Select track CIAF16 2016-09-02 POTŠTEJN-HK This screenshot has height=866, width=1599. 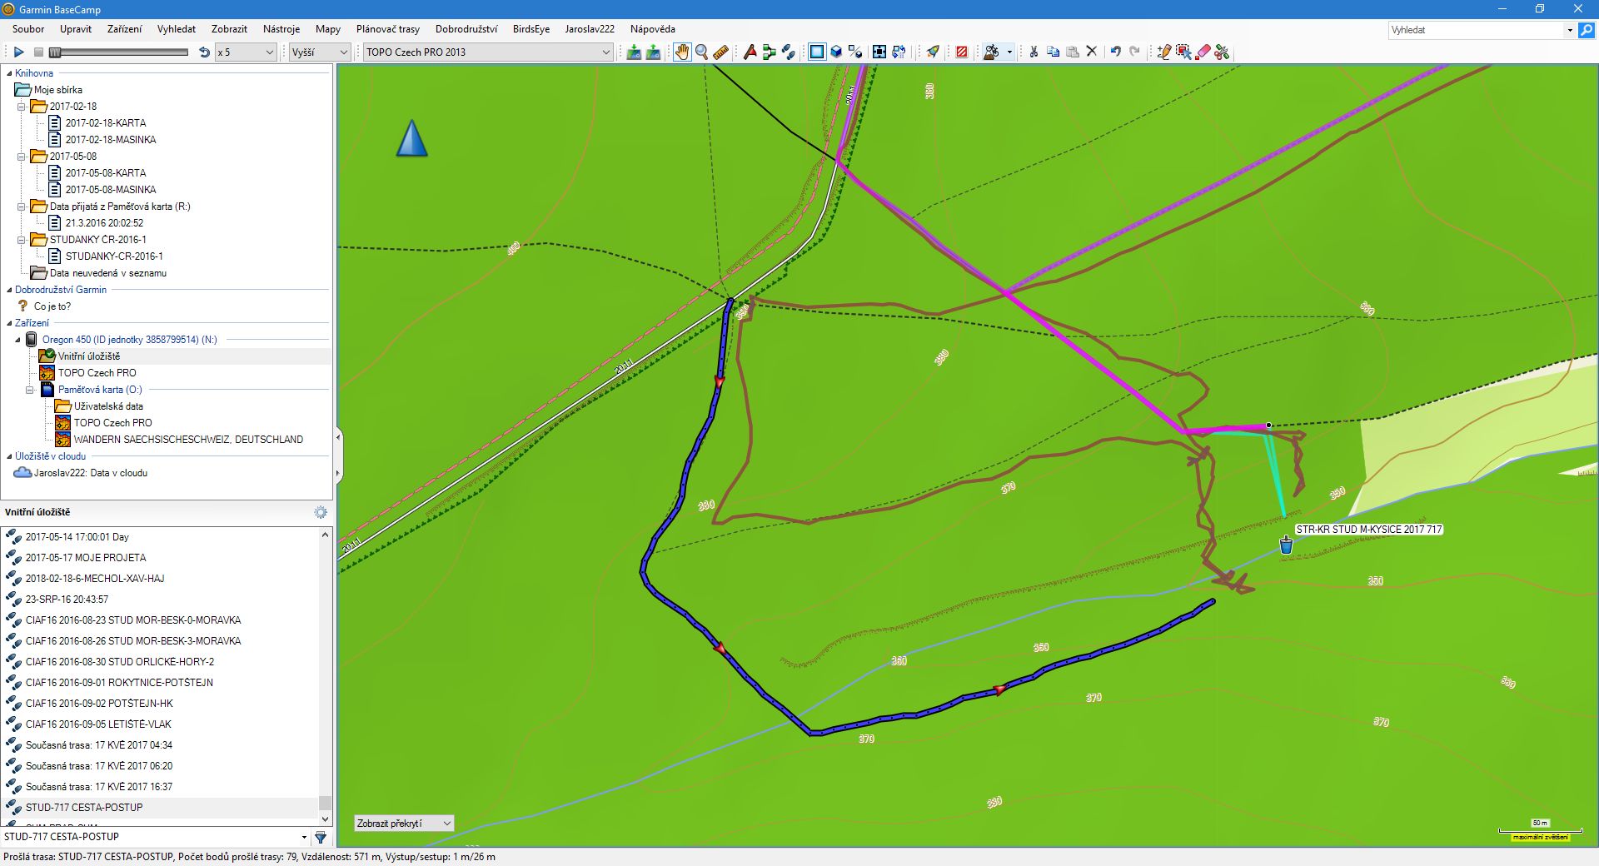pyautogui.click(x=99, y=704)
